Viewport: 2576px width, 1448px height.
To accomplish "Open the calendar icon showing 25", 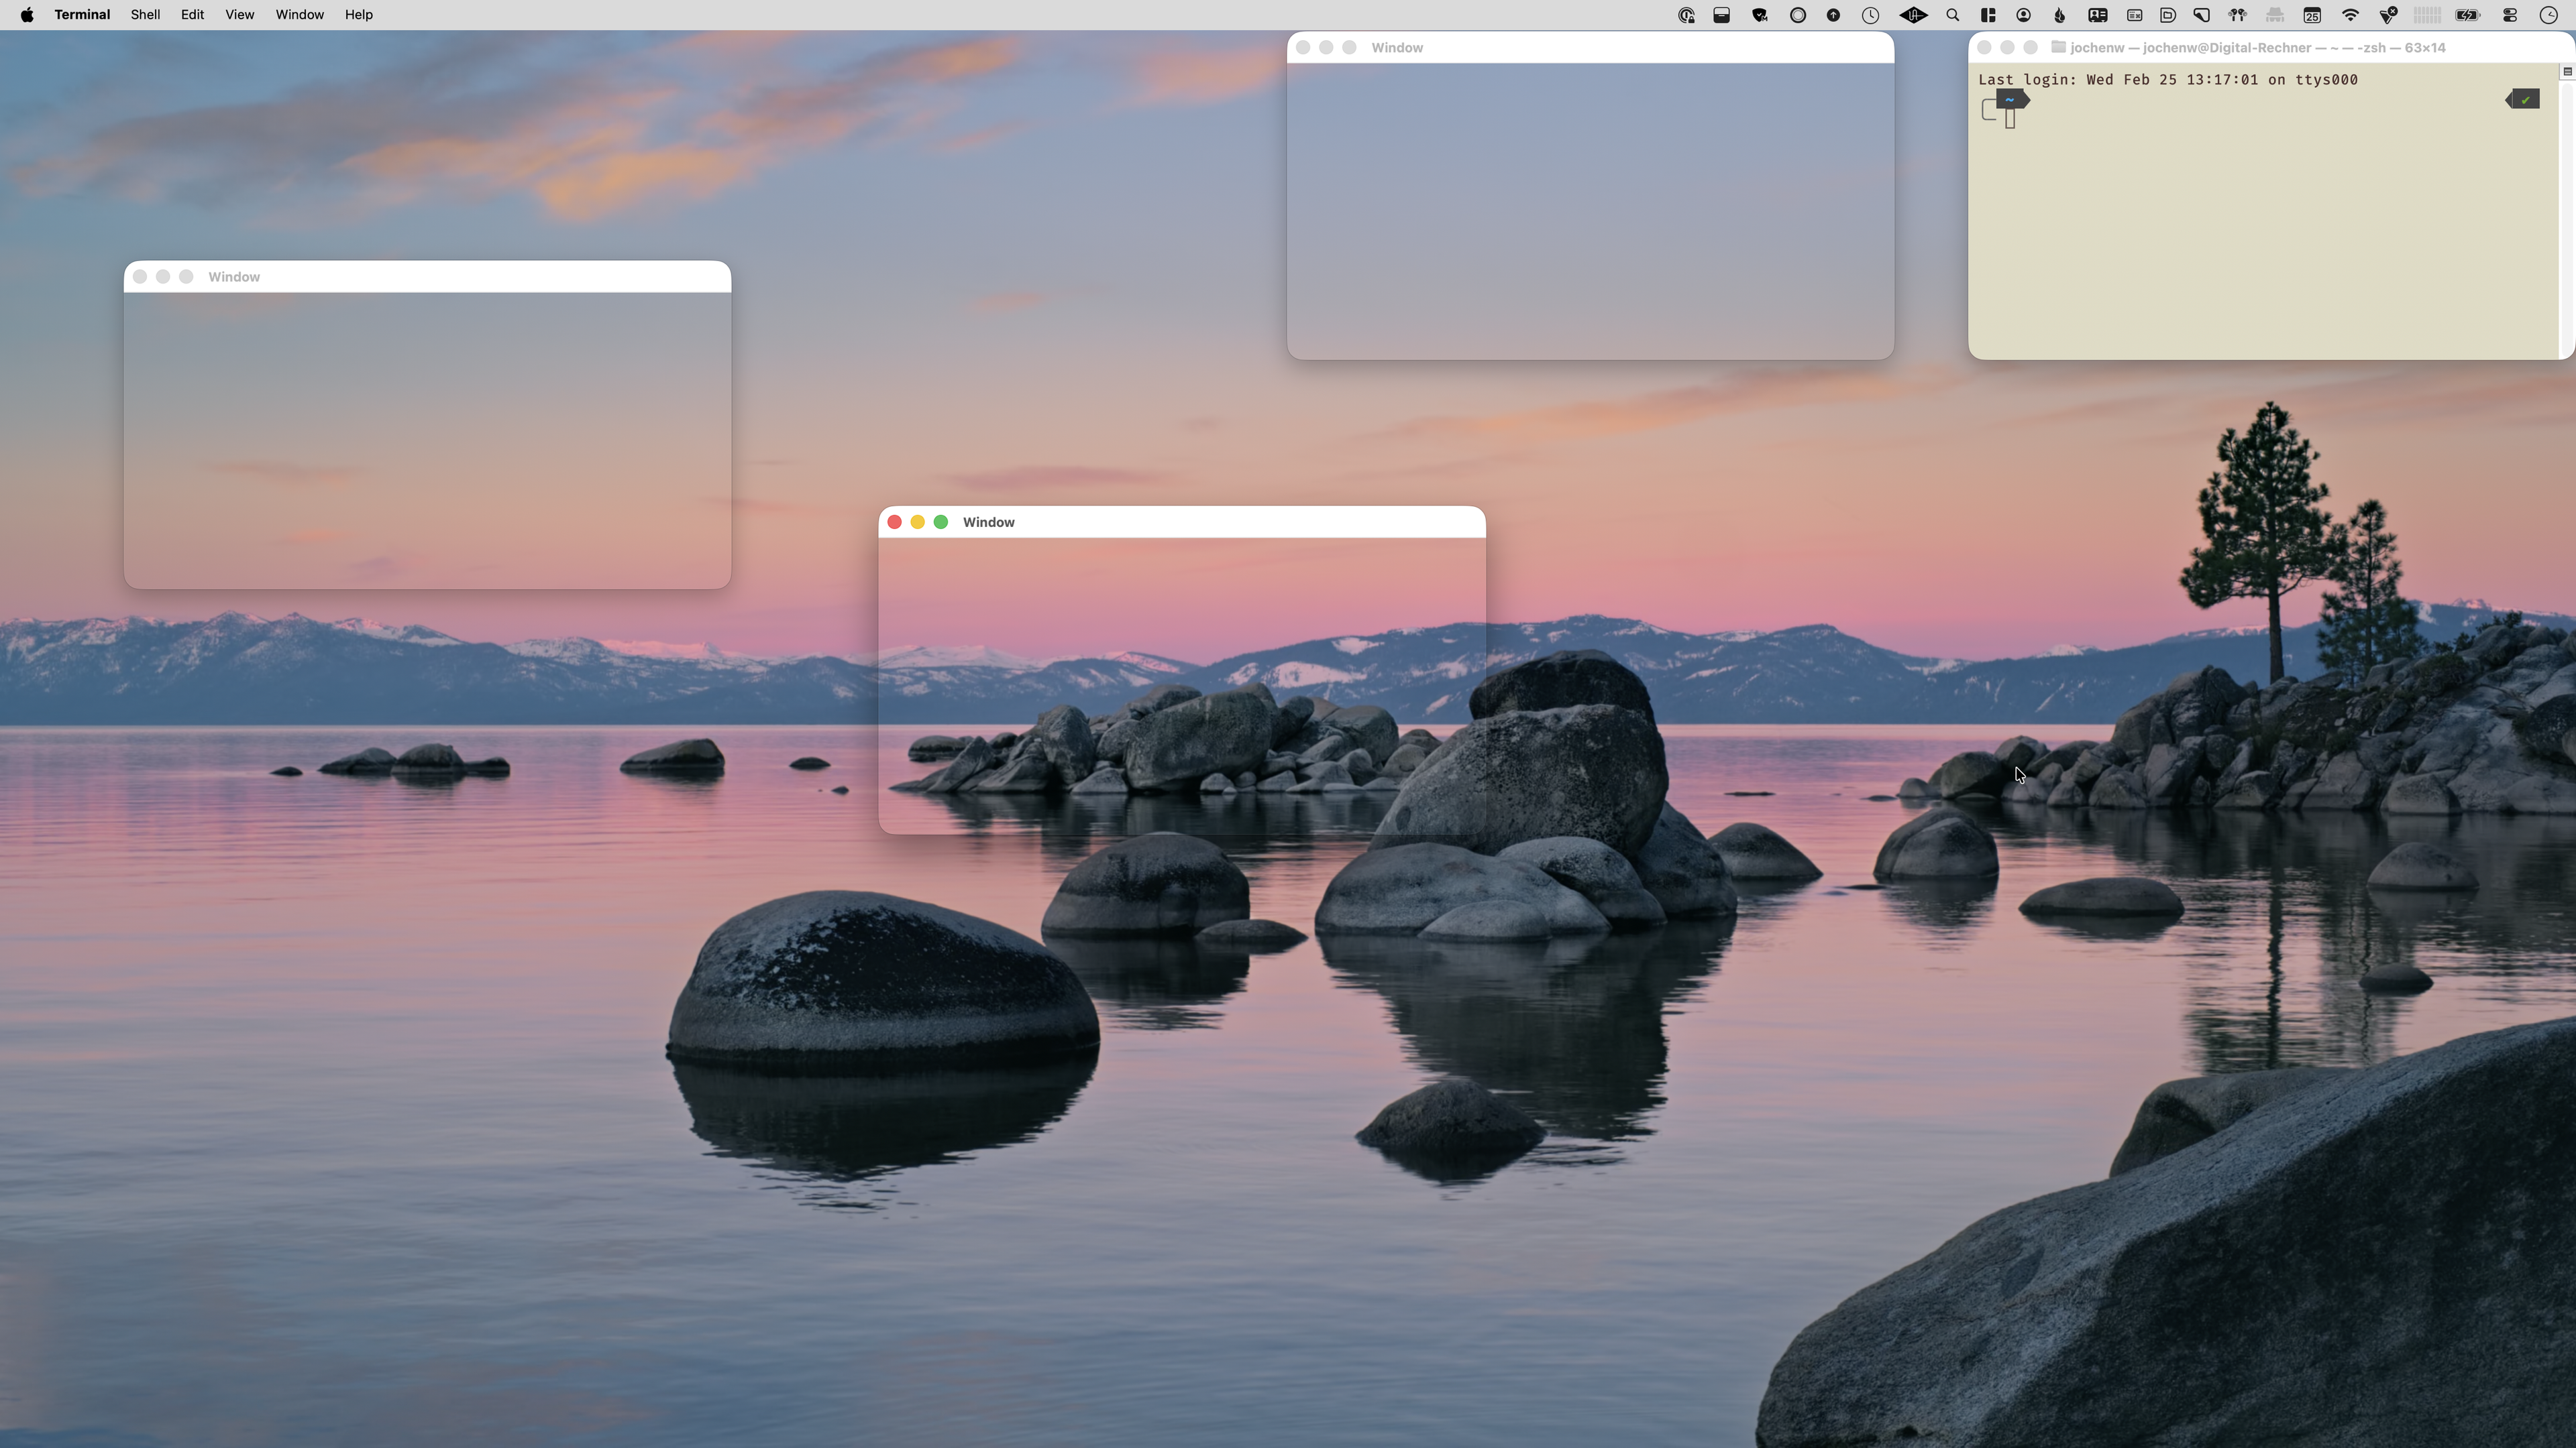I will click(2312, 15).
